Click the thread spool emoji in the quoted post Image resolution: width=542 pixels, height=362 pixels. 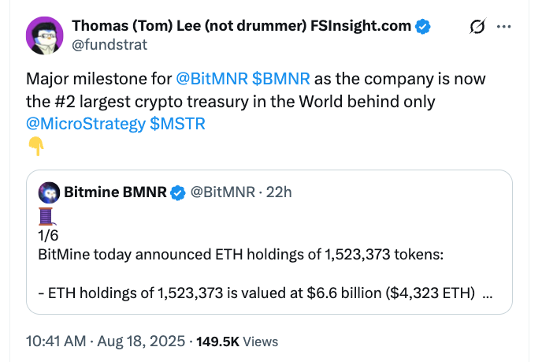click(x=44, y=216)
